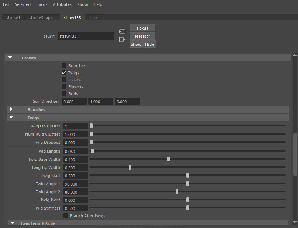Image resolution: width=298 pixels, height=228 pixels.
Task: Switch to the stroke1 tab
Action: pyautogui.click(x=13, y=18)
